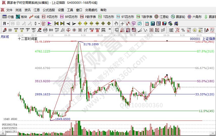Jump to first bar with skip-start button
This screenshot has height=136, width=216.
[56, 24]
